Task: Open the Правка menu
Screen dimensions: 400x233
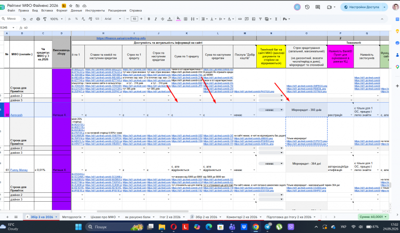Action: (23, 10)
